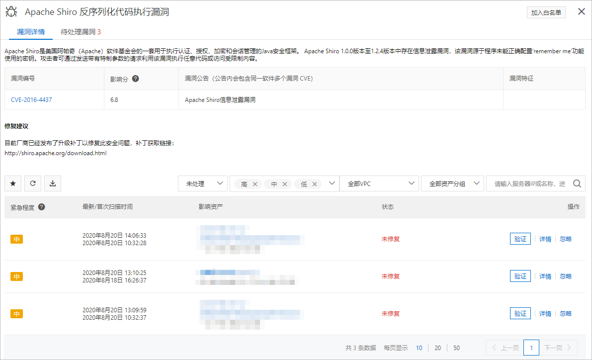Click the 未修复 status in 14:06:33 row
The width and height of the screenshot is (592, 360).
(390, 239)
